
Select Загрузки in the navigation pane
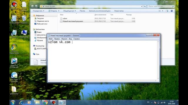pyautogui.click(x=40, y=18)
